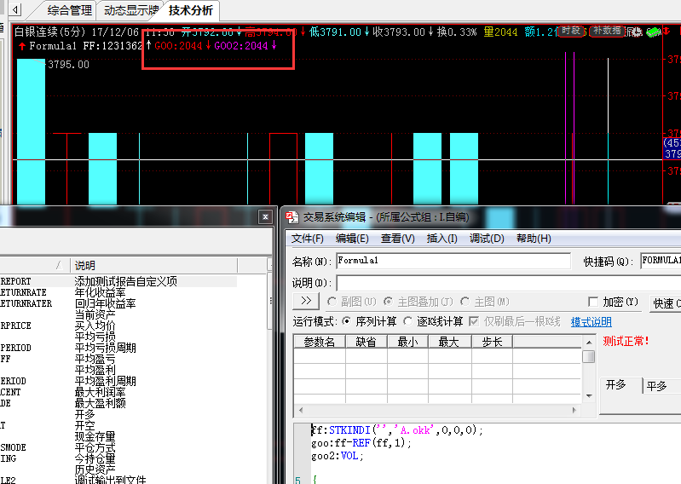Switch to the 综合管理 tab
This screenshot has height=484, width=681.
coord(70,11)
